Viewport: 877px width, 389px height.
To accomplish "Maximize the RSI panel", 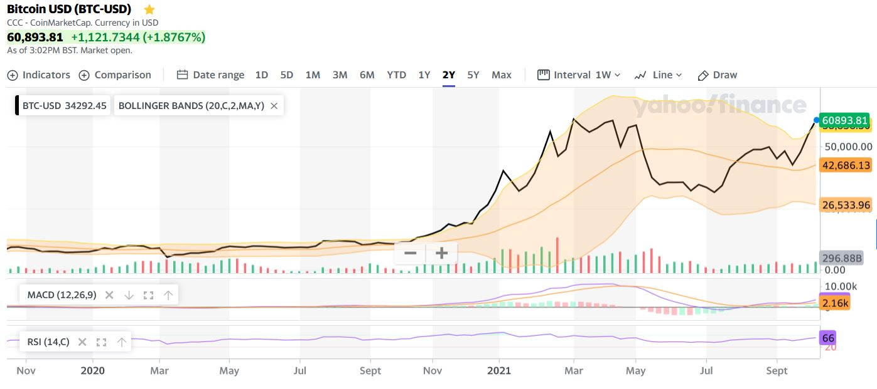I will [102, 342].
